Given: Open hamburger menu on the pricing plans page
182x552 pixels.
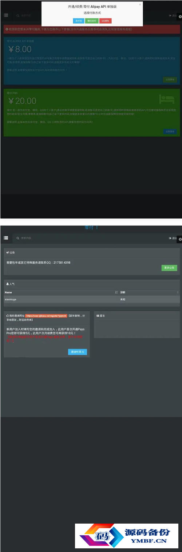Looking at the screenshot, I should [x=6, y=15].
